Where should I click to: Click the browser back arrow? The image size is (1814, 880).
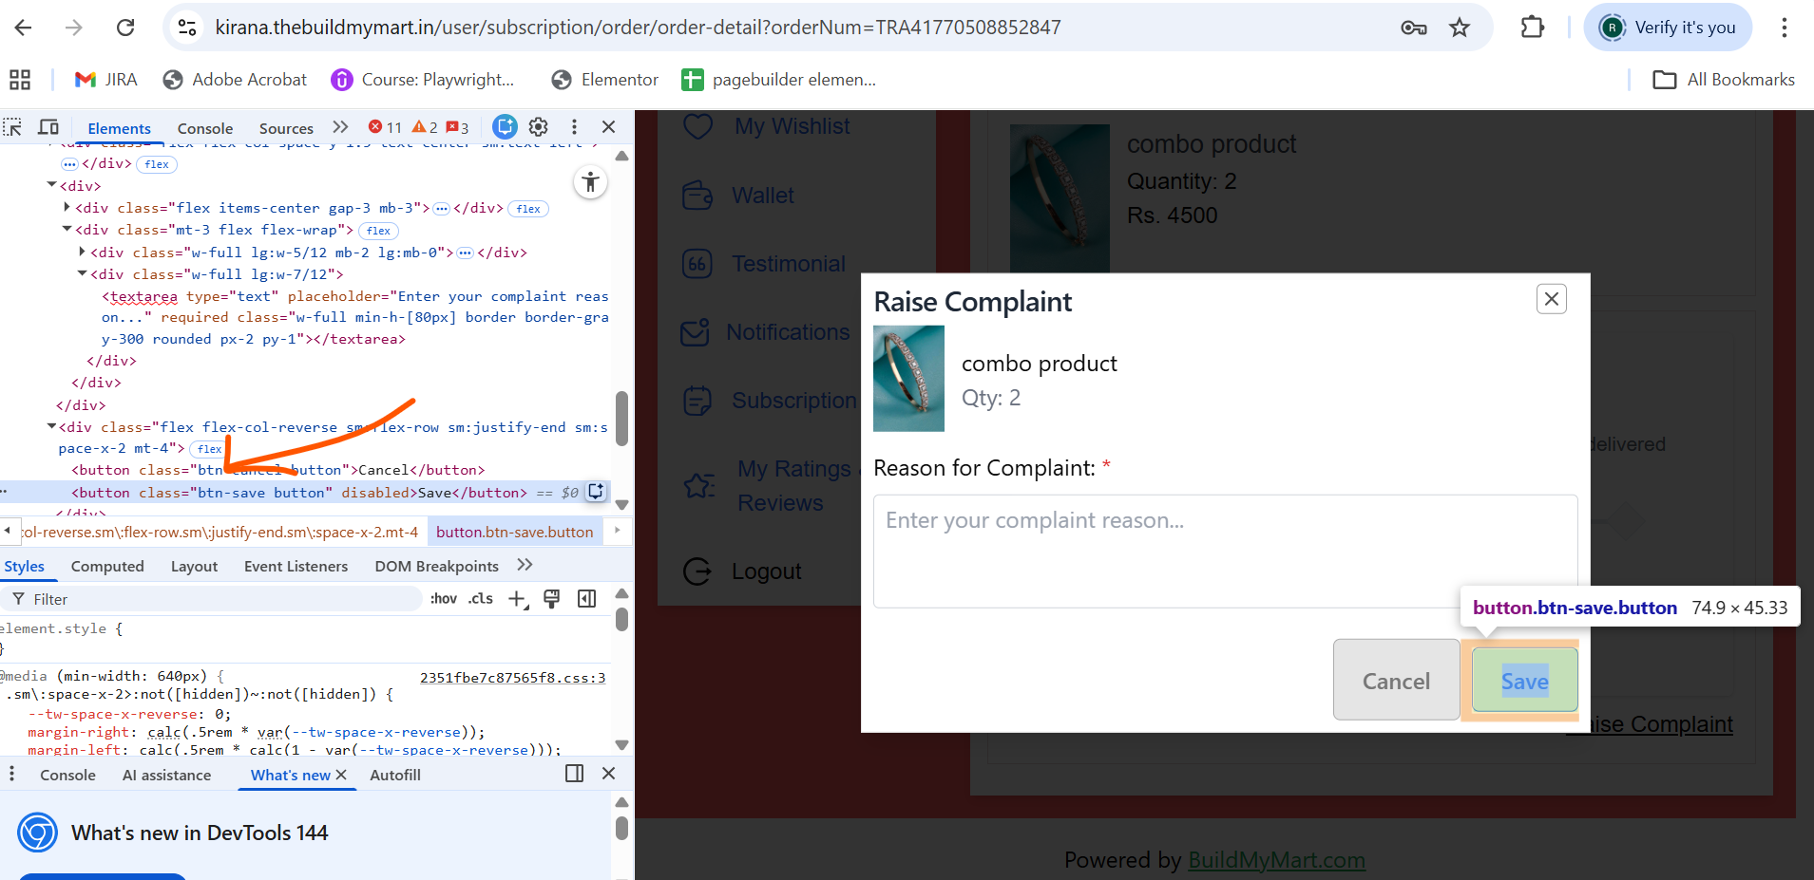coord(23,28)
